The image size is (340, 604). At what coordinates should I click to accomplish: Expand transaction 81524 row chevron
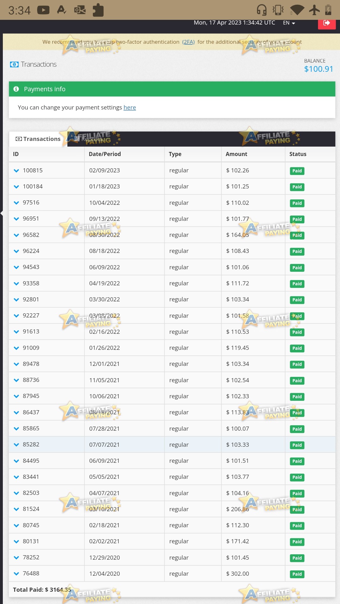[16, 509]
